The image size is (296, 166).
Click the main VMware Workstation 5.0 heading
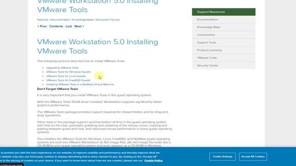(98, 47)
